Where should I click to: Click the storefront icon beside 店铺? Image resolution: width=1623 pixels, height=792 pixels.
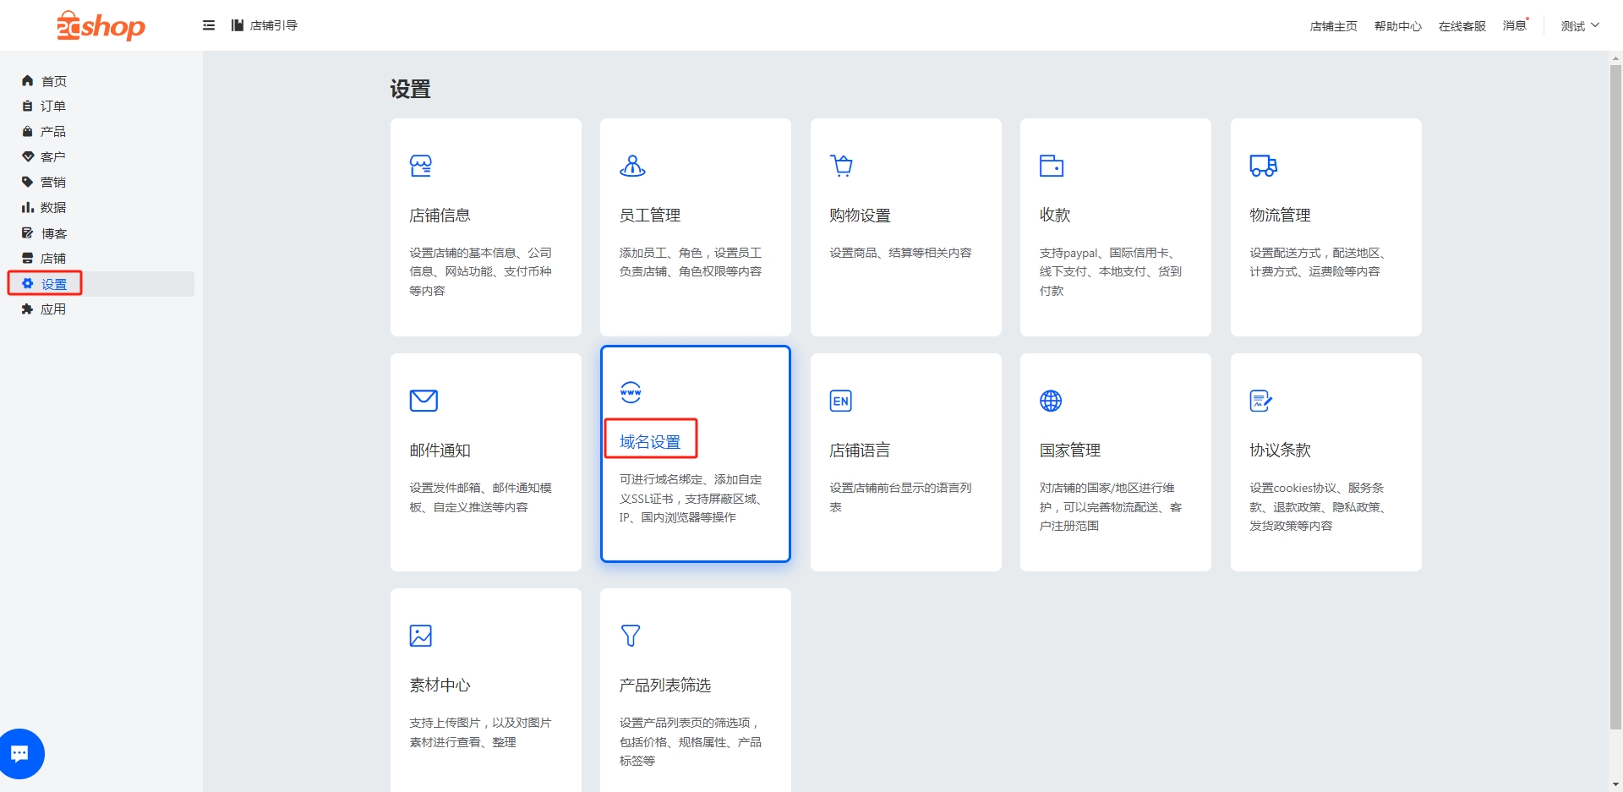27,259
